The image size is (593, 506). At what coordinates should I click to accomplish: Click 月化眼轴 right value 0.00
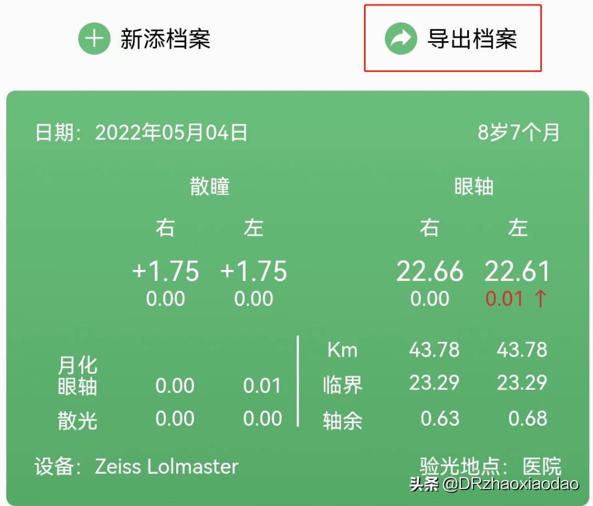[x=175, y=386]
